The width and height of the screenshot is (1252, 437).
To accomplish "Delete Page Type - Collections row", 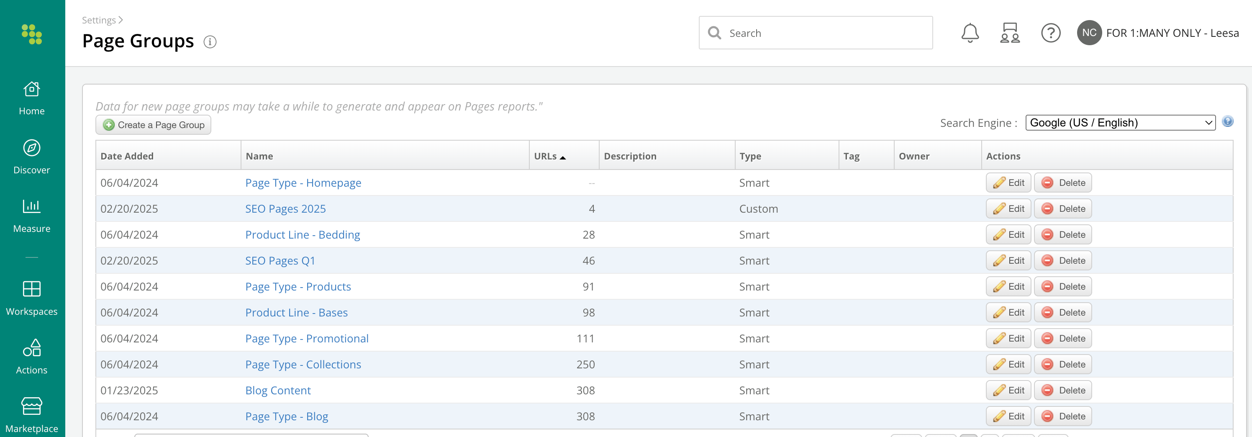I will [x=1063, y=365].
